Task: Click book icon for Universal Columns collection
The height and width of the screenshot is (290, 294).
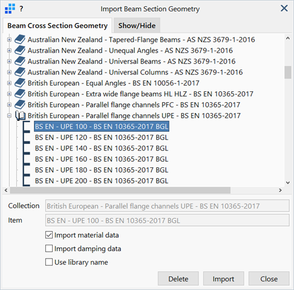Action: (x=20, y=72)
